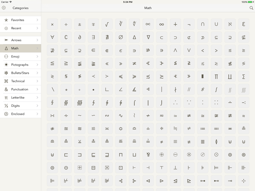255x191 pixels.
Task: Open the Punctuation category
Action: (x=20, y=89)
